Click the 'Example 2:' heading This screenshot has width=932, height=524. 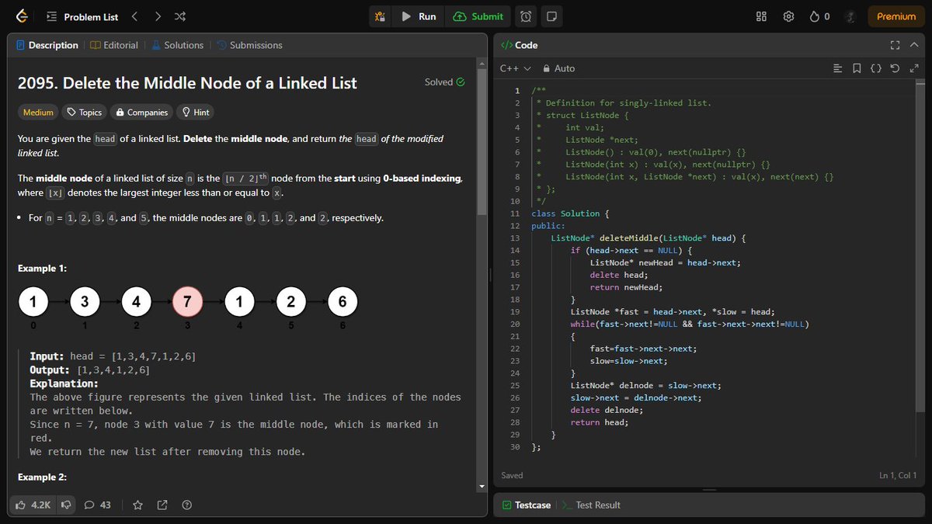point(43,477)
